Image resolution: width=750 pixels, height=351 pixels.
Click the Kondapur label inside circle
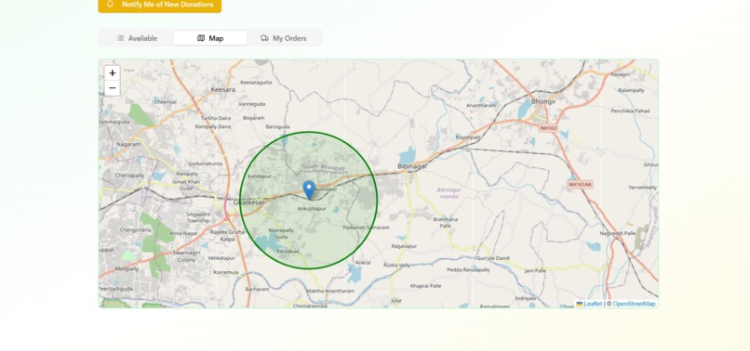pyautogui.click(x=260, y=176)
